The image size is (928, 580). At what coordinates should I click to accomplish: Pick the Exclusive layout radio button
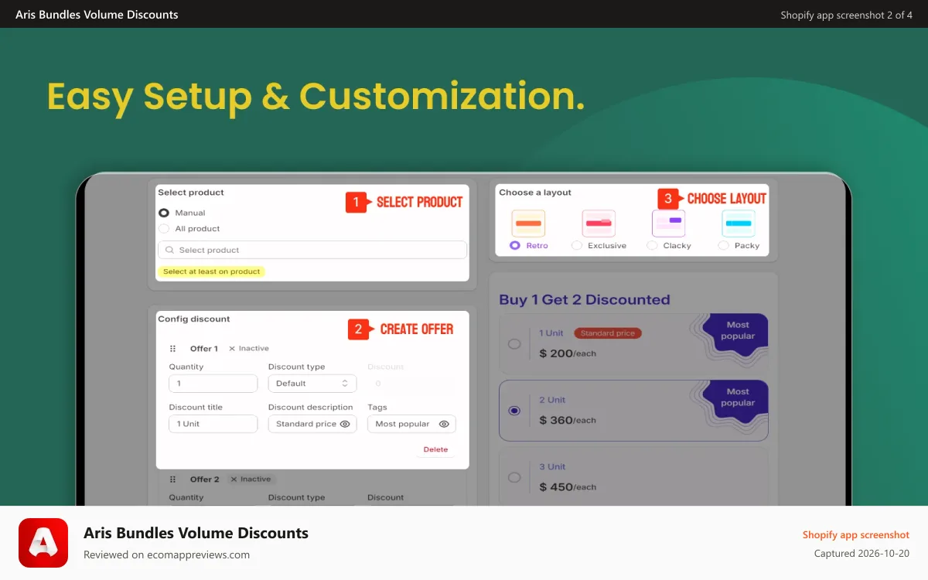click(x=577, y=245)
